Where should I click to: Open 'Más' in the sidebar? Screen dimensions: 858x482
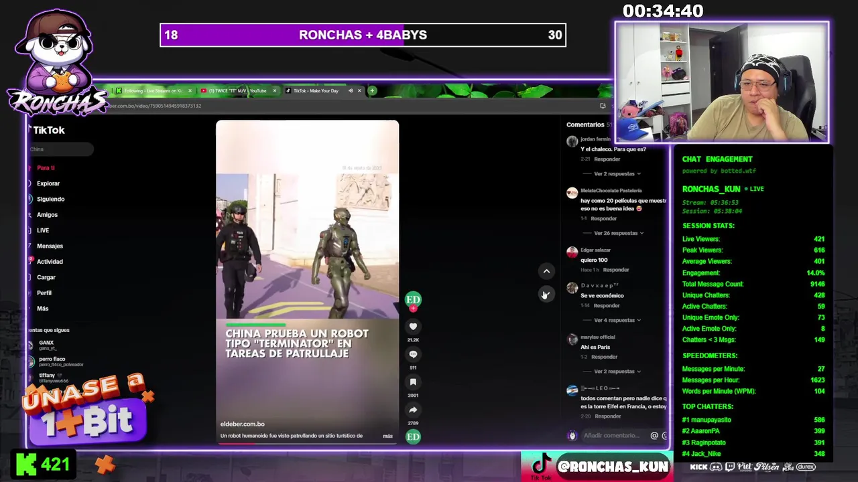click(x=42, y=309)
